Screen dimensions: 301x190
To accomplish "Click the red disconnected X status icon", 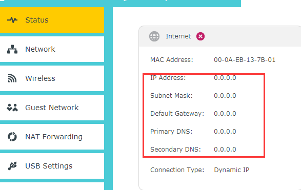I will click(x=200, y=36).
